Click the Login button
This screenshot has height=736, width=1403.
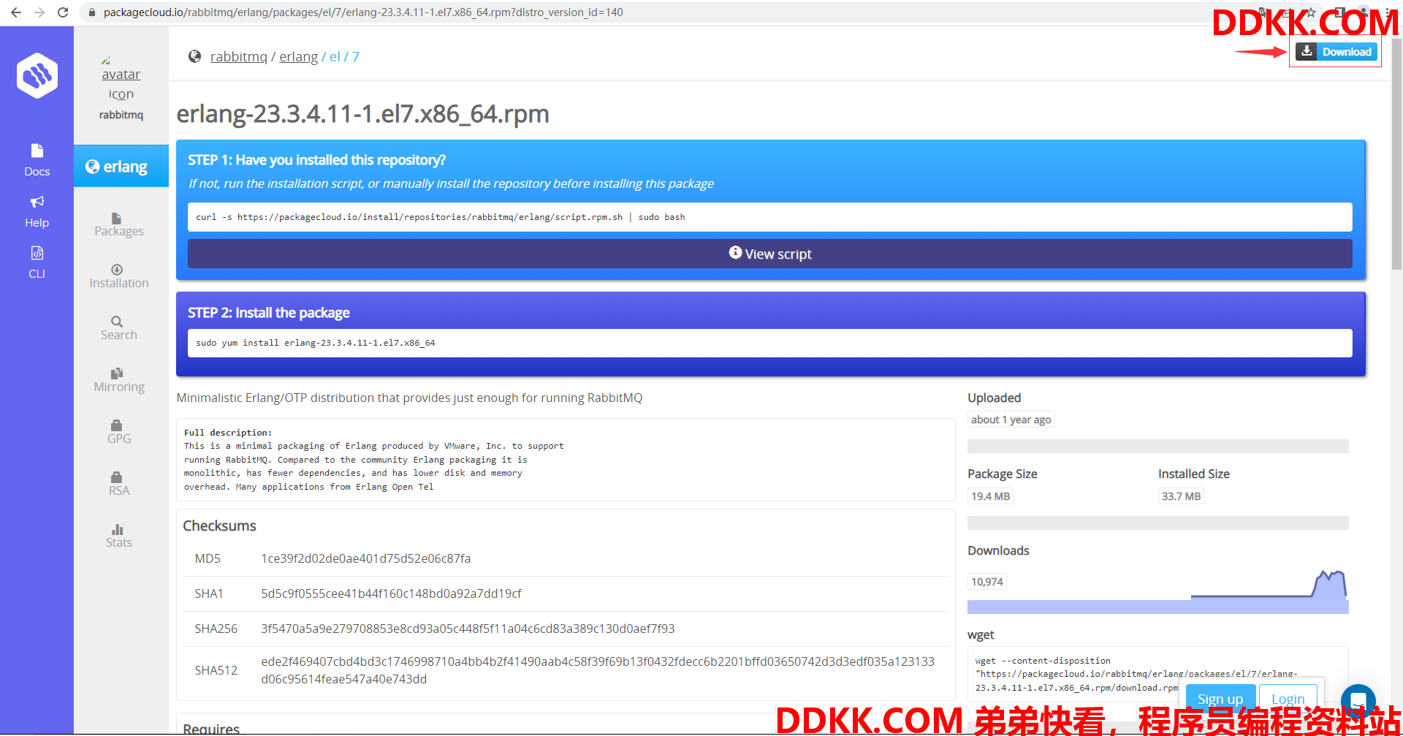[x=1288, y=699]
